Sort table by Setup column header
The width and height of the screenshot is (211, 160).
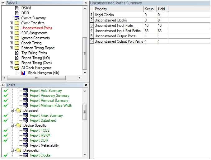150,9
